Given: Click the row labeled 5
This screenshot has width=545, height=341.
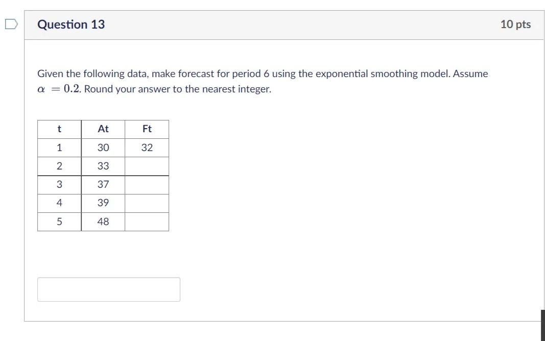Looking at the screenshot, I should pyautogui.click(x=59, y=222).
